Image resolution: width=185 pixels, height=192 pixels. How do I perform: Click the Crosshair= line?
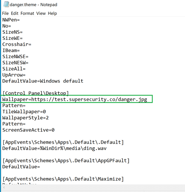tap(17, 44)
